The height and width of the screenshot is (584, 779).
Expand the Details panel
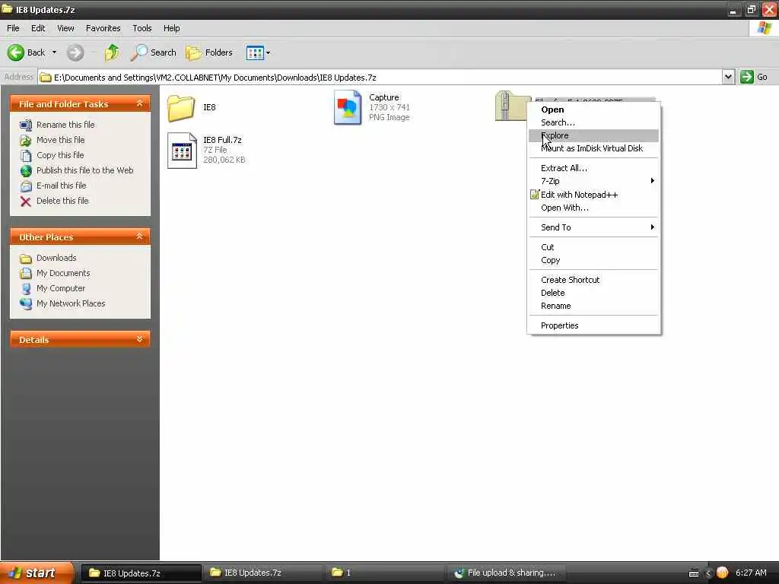point(140,339)
